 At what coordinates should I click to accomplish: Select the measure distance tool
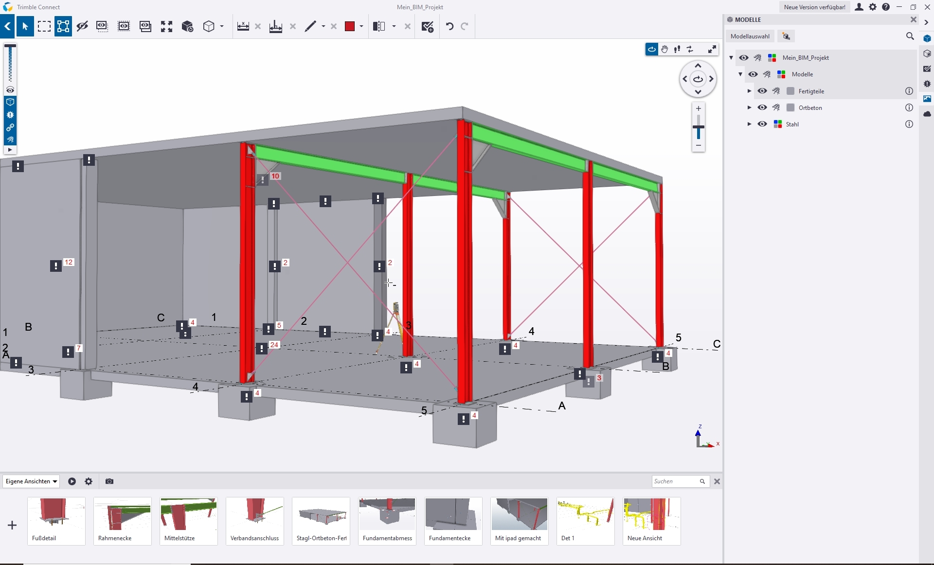tap(243, 26)
